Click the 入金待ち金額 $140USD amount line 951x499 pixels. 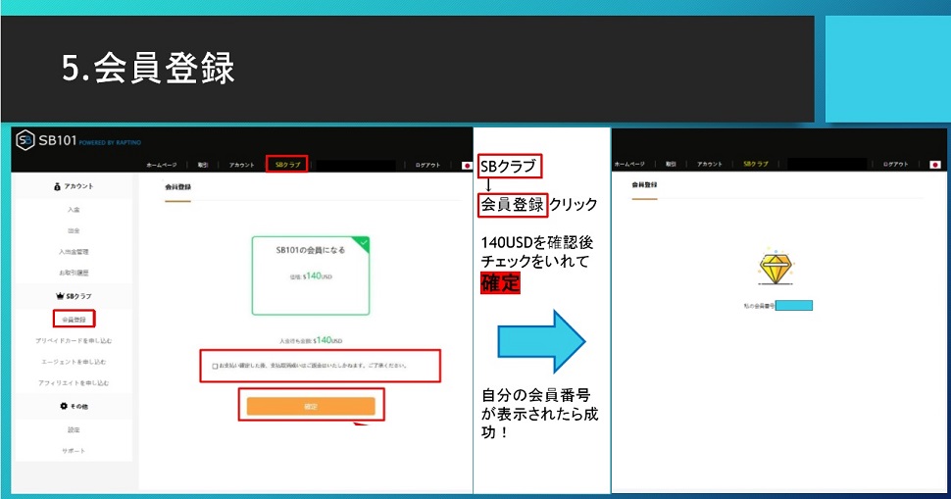coord(311,341)
